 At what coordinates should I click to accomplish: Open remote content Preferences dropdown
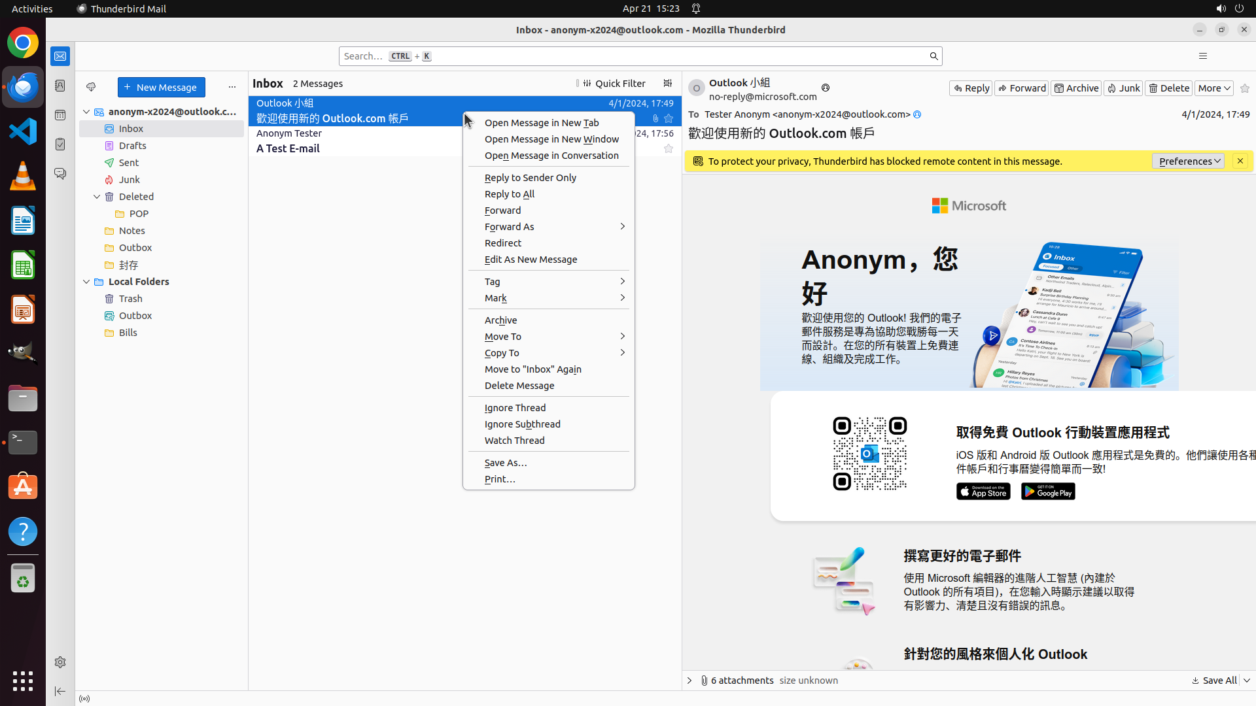1188,161
